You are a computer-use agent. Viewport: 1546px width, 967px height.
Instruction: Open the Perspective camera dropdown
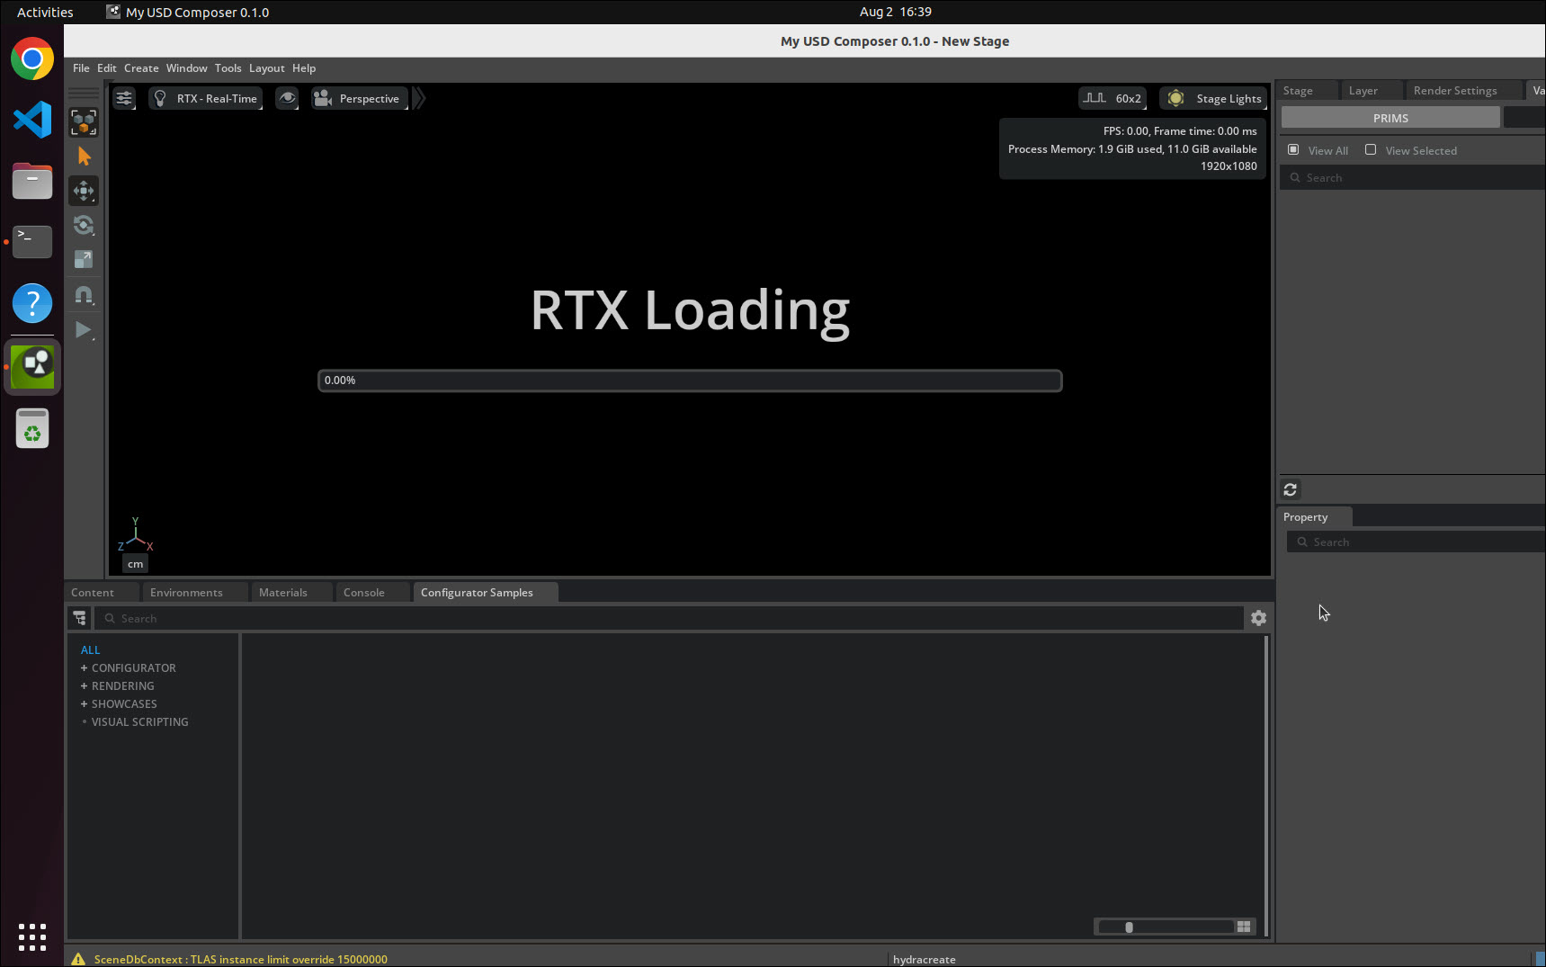click(360, 98)
